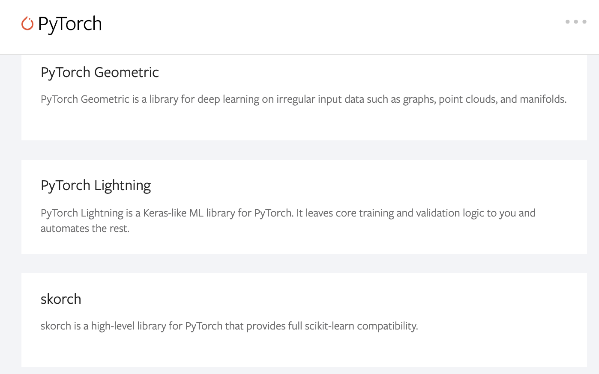Toggle selection of the PyTorch Lightning card
The image size is (599, 374).
304,206
